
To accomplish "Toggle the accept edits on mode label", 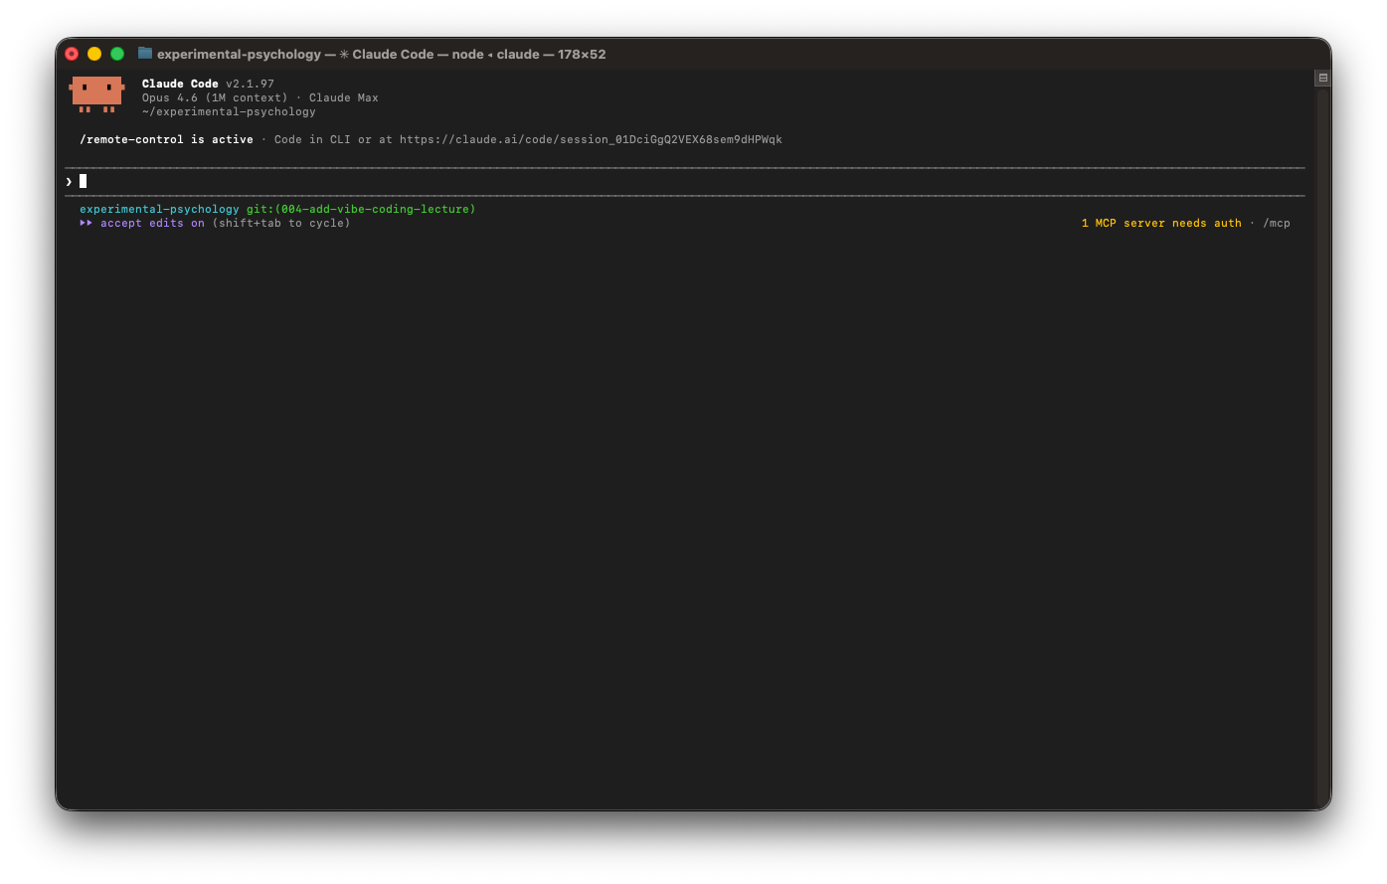I will (x=152, y=224).
